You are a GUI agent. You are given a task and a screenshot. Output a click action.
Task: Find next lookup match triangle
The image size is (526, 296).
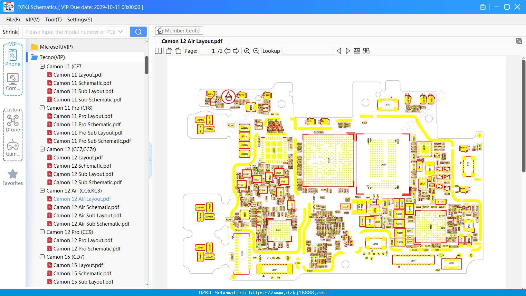click(348, 51)
